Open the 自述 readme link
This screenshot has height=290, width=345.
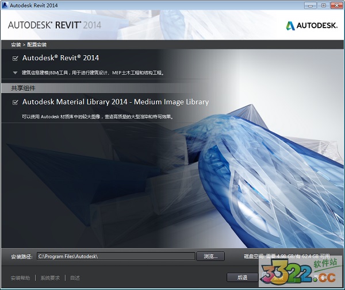(x=75, y=278)
